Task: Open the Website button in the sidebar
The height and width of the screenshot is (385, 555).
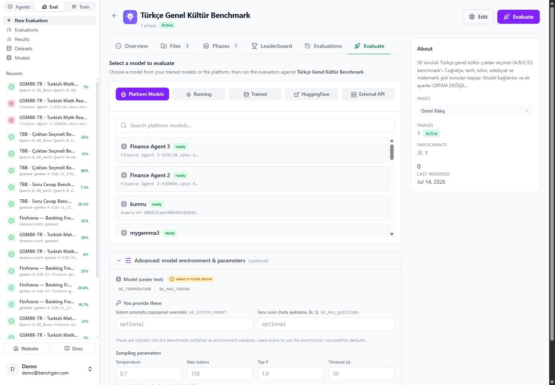Action: point(26,348)
